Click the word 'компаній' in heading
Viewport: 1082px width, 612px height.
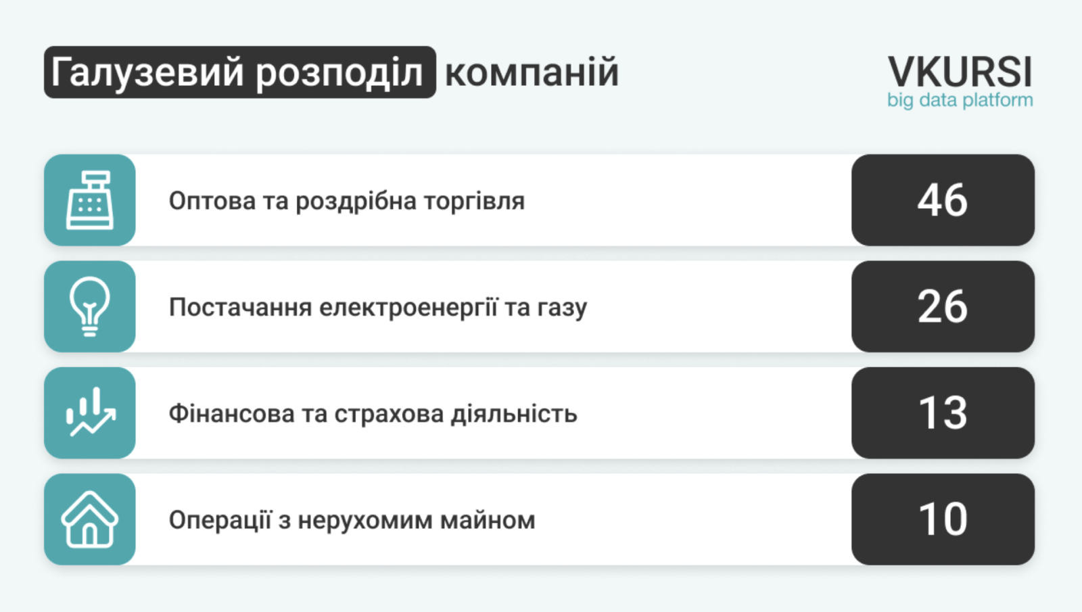tap(532, 72)
